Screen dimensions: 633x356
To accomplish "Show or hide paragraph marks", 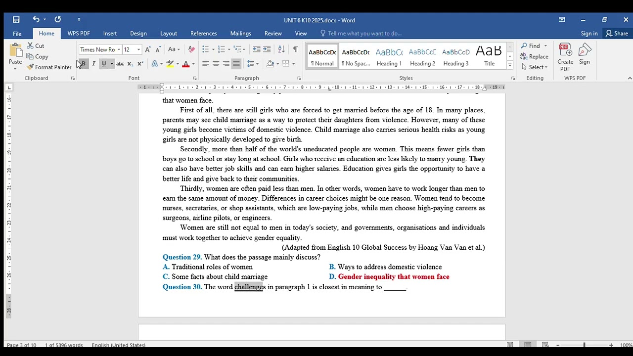I will [295, 49].
